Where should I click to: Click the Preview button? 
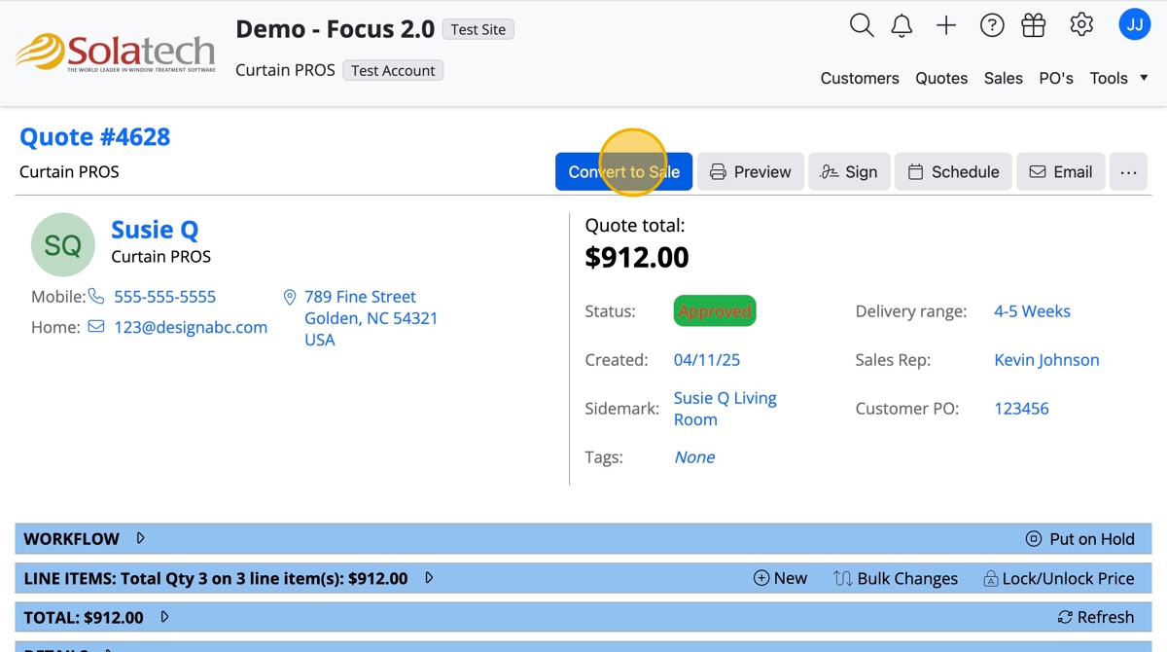(x=751, y=172)
